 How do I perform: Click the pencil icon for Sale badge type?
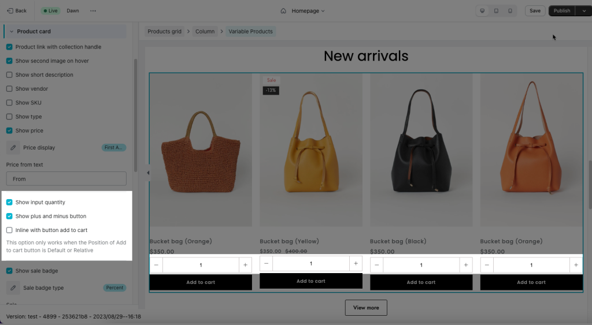pyautogui.click(x=13, y=287)
